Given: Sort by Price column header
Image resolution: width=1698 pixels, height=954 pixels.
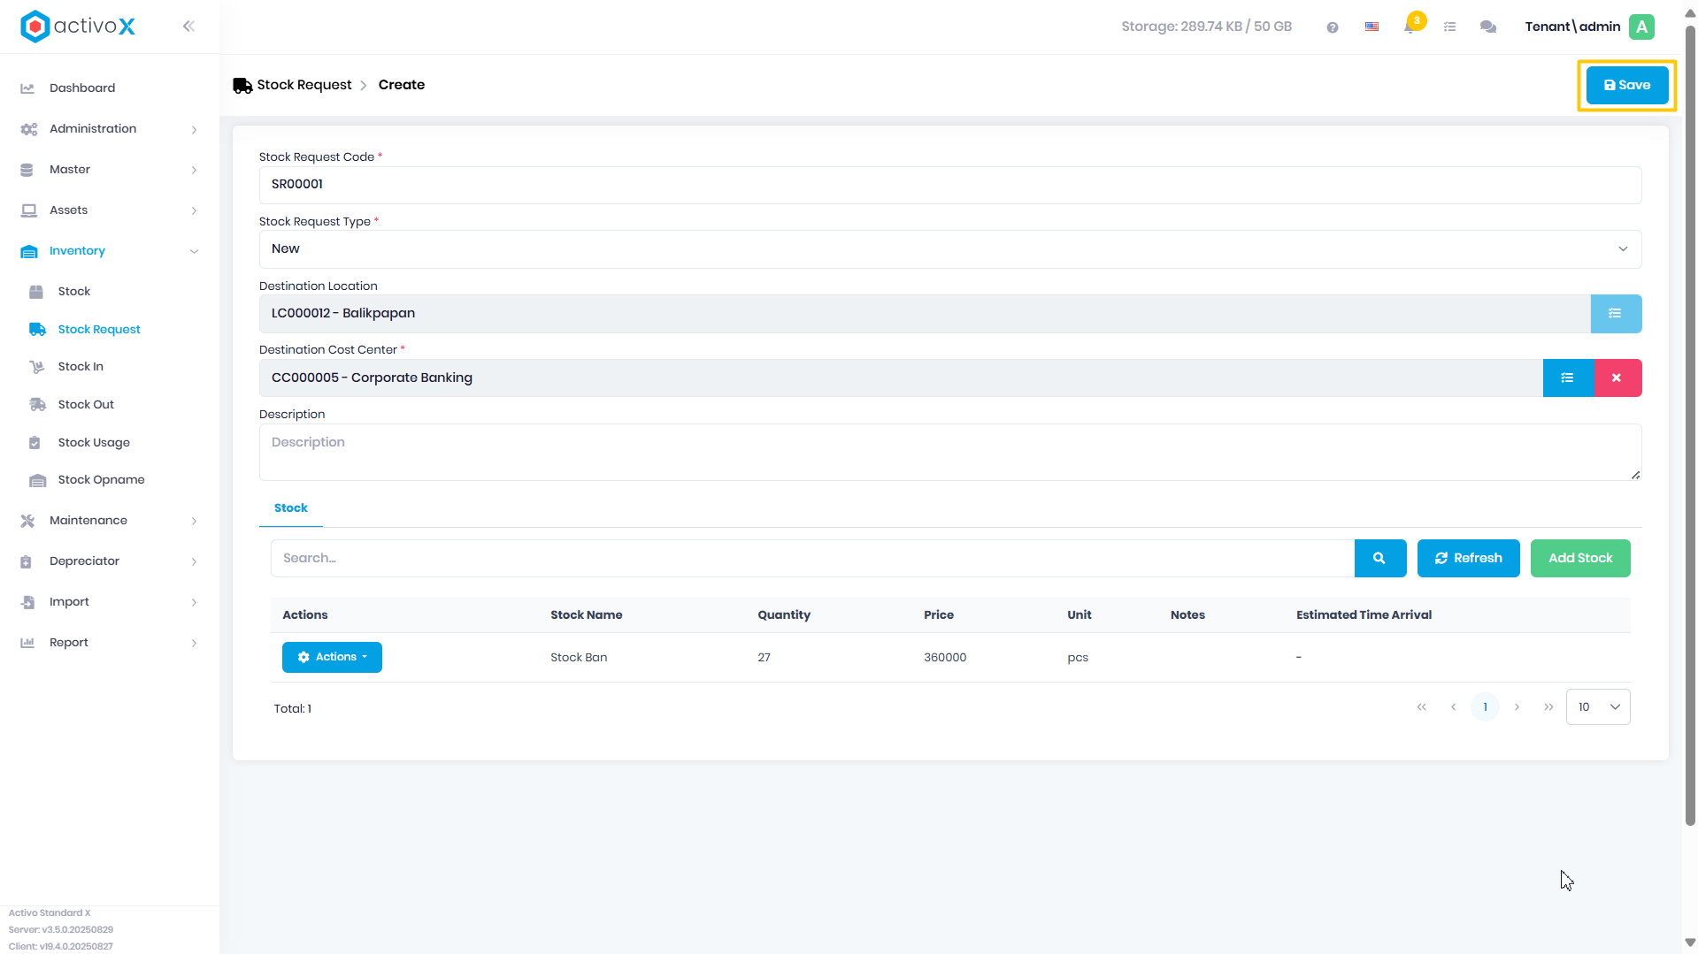Looking at the screenshot, I should point(938,615).
